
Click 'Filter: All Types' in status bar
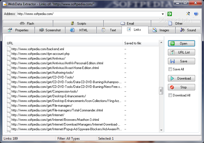(x=69, y=139)
